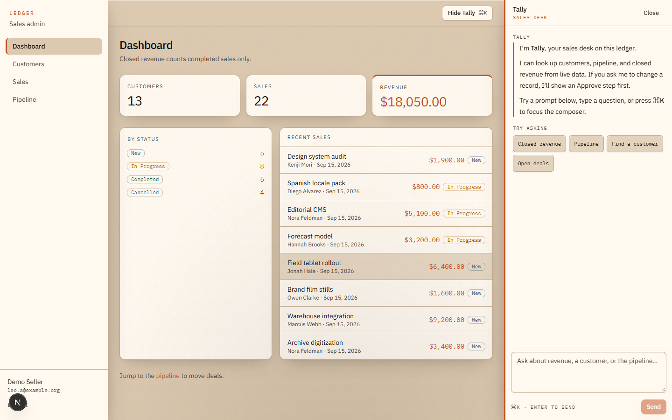Click the Demo Seller account name
Viewport: 672px width, 420px height.
pyautogui.click(x=25, y=382)
